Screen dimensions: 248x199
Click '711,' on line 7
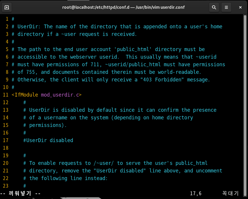click(x=96, y=64)
